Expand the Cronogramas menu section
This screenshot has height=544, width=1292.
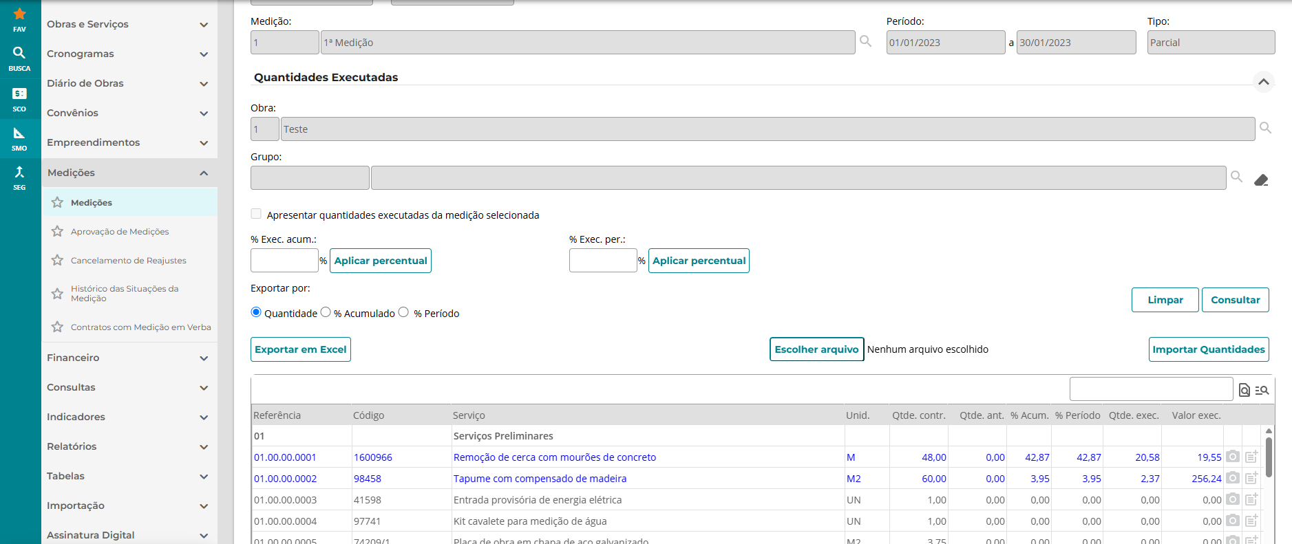(127, 54)
